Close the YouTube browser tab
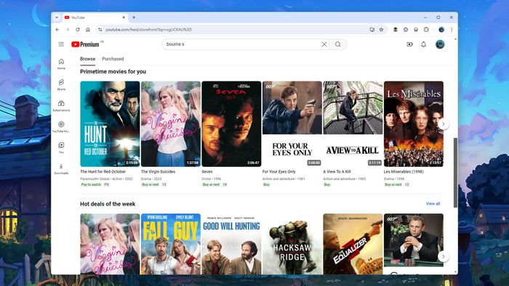Screen dimensions: 509x286 point(124,17)
